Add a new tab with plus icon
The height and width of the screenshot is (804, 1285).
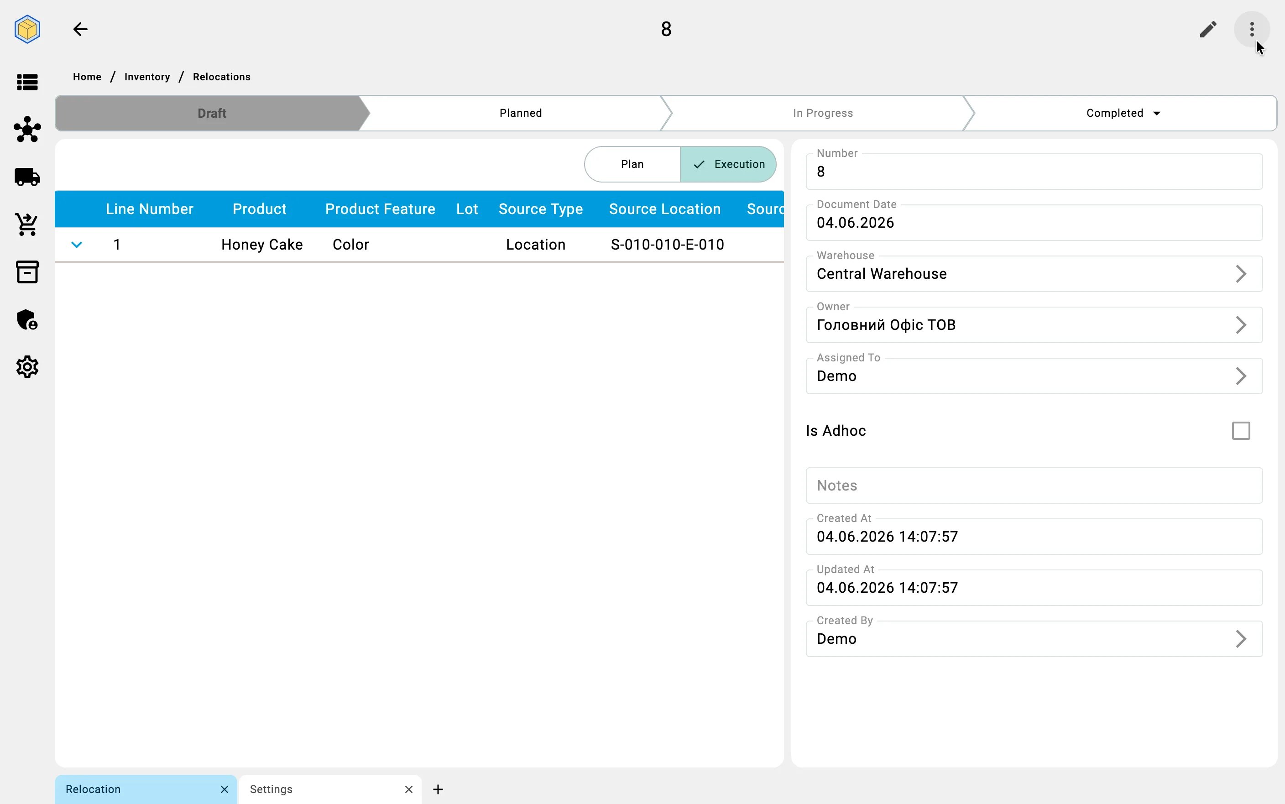[x=438, y=789]
